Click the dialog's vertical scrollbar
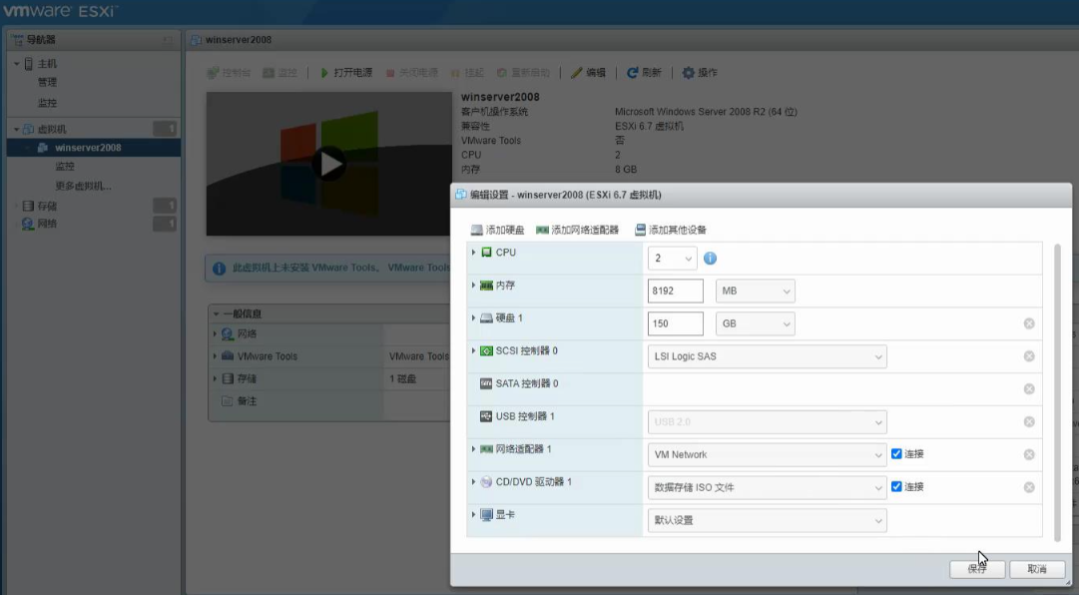The width and height of the screenshot is (1079, 595). click(x=1057, y=390)
